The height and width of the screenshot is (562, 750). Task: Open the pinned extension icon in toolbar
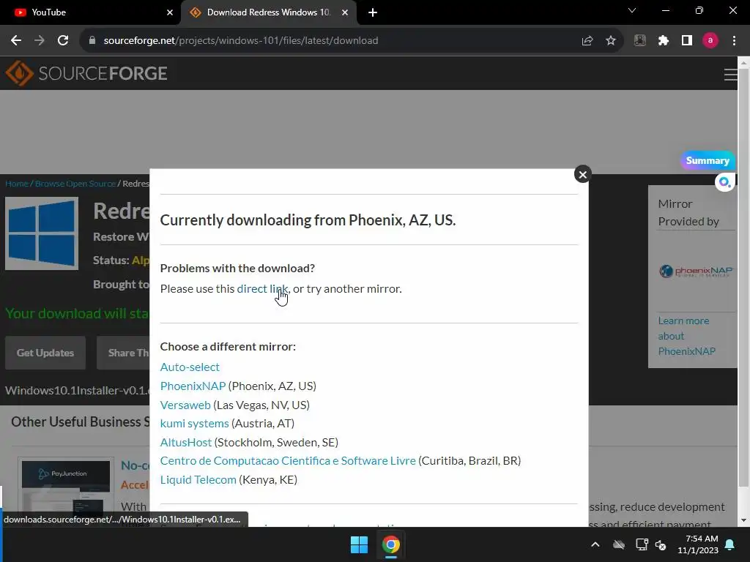(x=640, y=41)
